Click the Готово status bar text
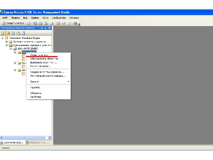This screenshot has width=213, height=160. pos(5,148)
